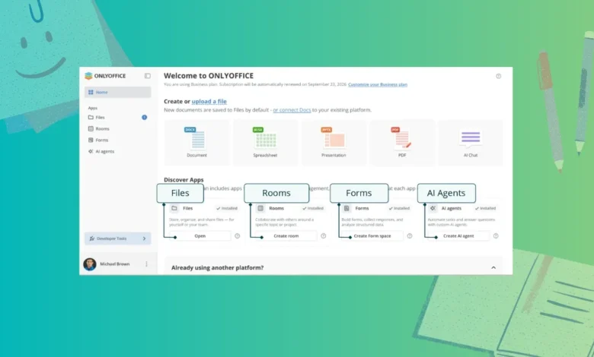Open the three-dot menu beside Michael Brown
The height and width of the screenshot is (357, 594).
point(146,264)
